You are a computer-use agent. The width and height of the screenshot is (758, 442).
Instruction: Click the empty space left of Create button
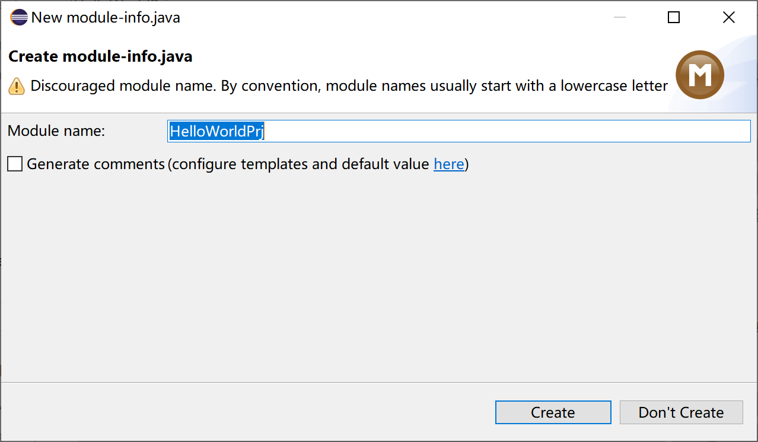(x=249, y=412)
